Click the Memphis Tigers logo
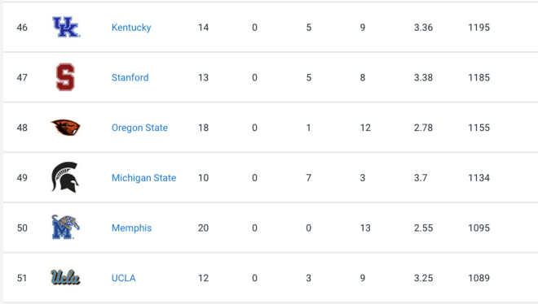This screenshot has height=304, width=538. tap(65, 227)
